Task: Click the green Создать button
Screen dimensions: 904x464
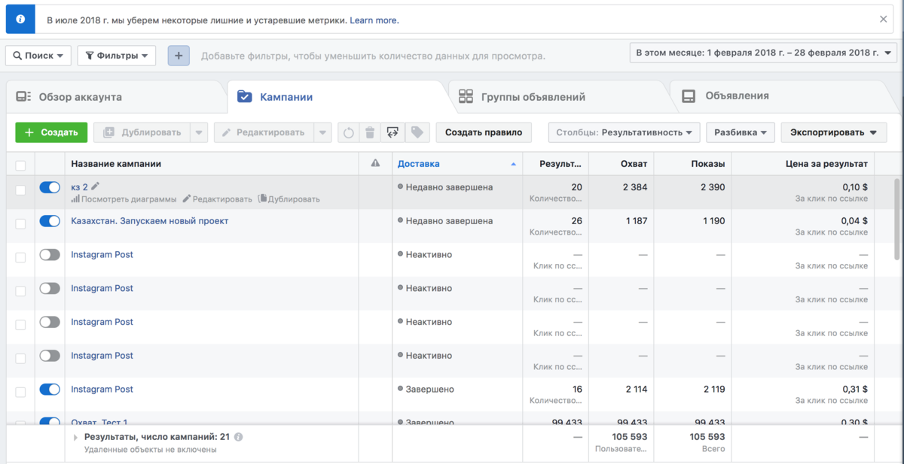Action: [51, 132]
